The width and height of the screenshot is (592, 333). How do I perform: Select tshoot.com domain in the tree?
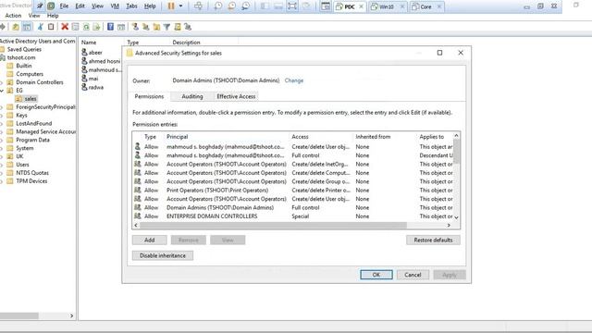(21, 57)
